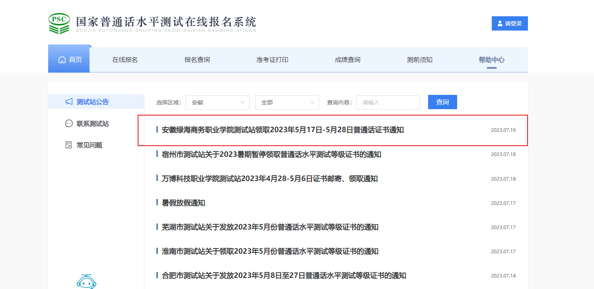594x289 pixels.
Task: Open the 成绩查询 menu
Action: [347, 60]
